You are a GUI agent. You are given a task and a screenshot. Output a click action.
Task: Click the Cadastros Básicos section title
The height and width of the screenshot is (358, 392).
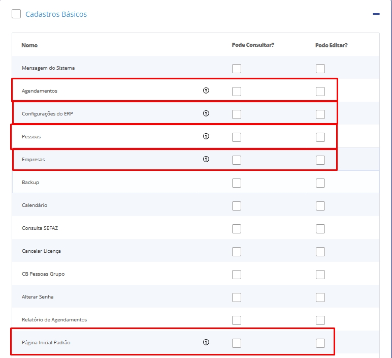click(56, 14)
